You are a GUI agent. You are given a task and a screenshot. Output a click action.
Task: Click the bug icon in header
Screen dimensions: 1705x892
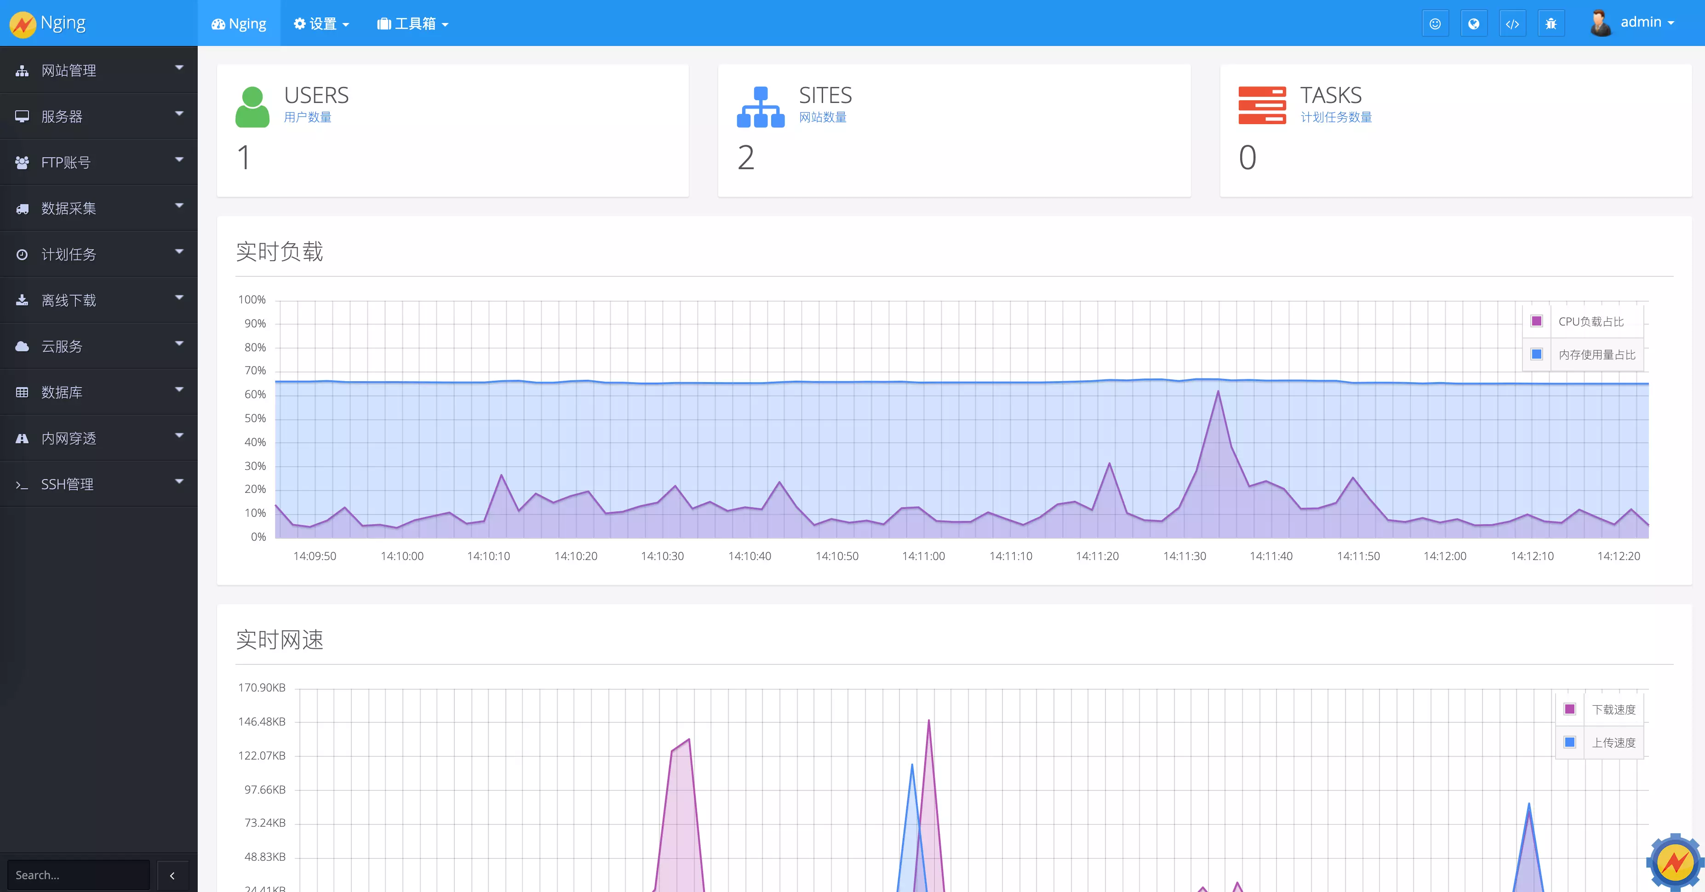[x=1551, y=24]
